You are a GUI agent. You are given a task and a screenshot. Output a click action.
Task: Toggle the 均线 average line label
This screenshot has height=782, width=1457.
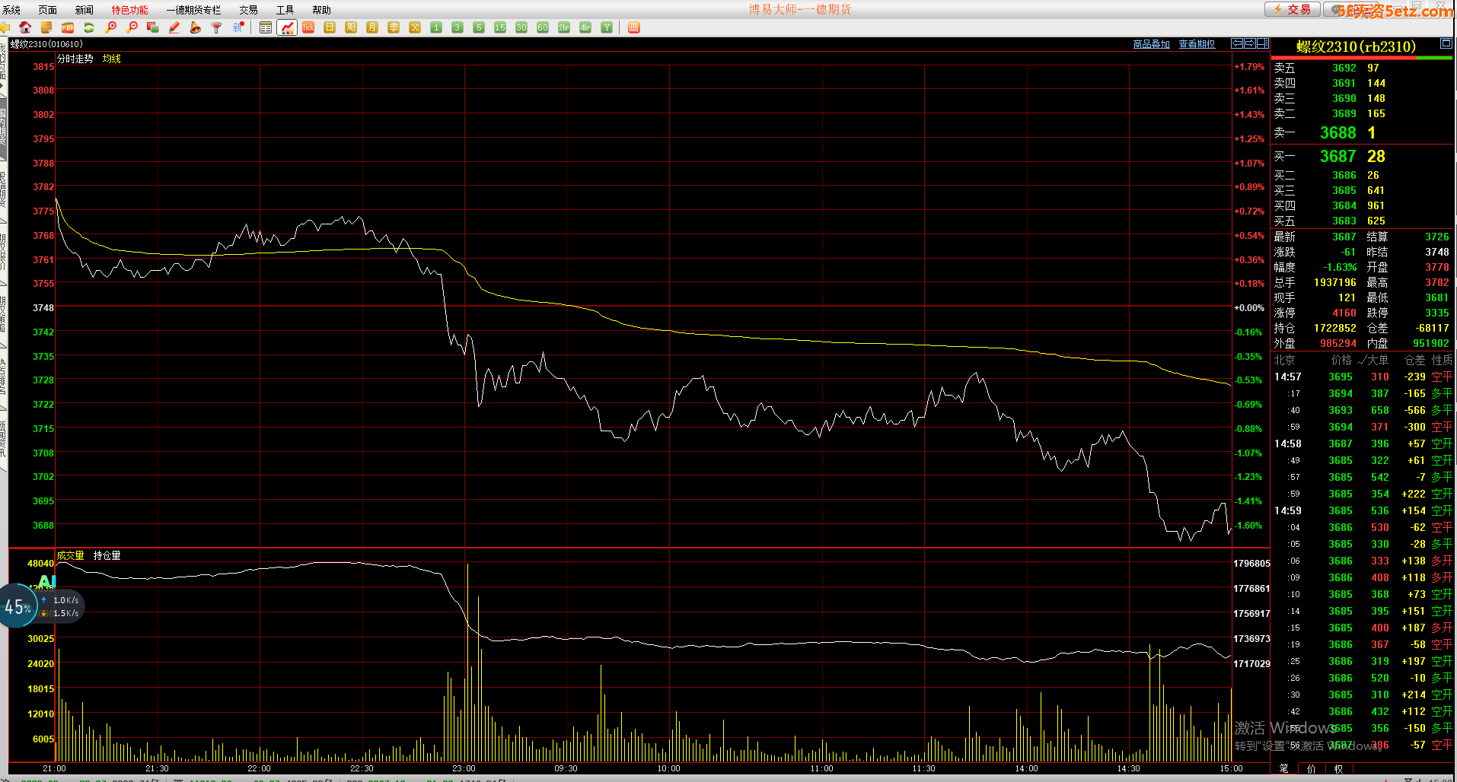pyautogui.click(x=112, y=59)
